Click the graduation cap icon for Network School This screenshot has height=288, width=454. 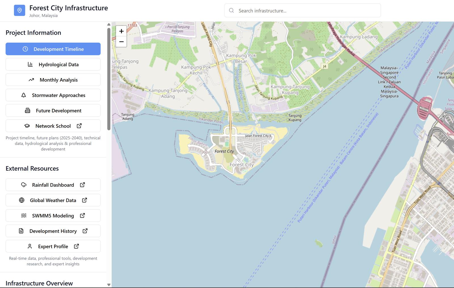[x=27, y=126]
